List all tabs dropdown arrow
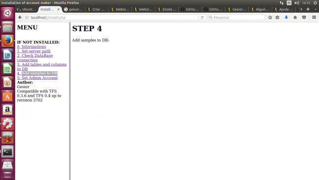This screenshot has height=180, width=319. point(316,9)
